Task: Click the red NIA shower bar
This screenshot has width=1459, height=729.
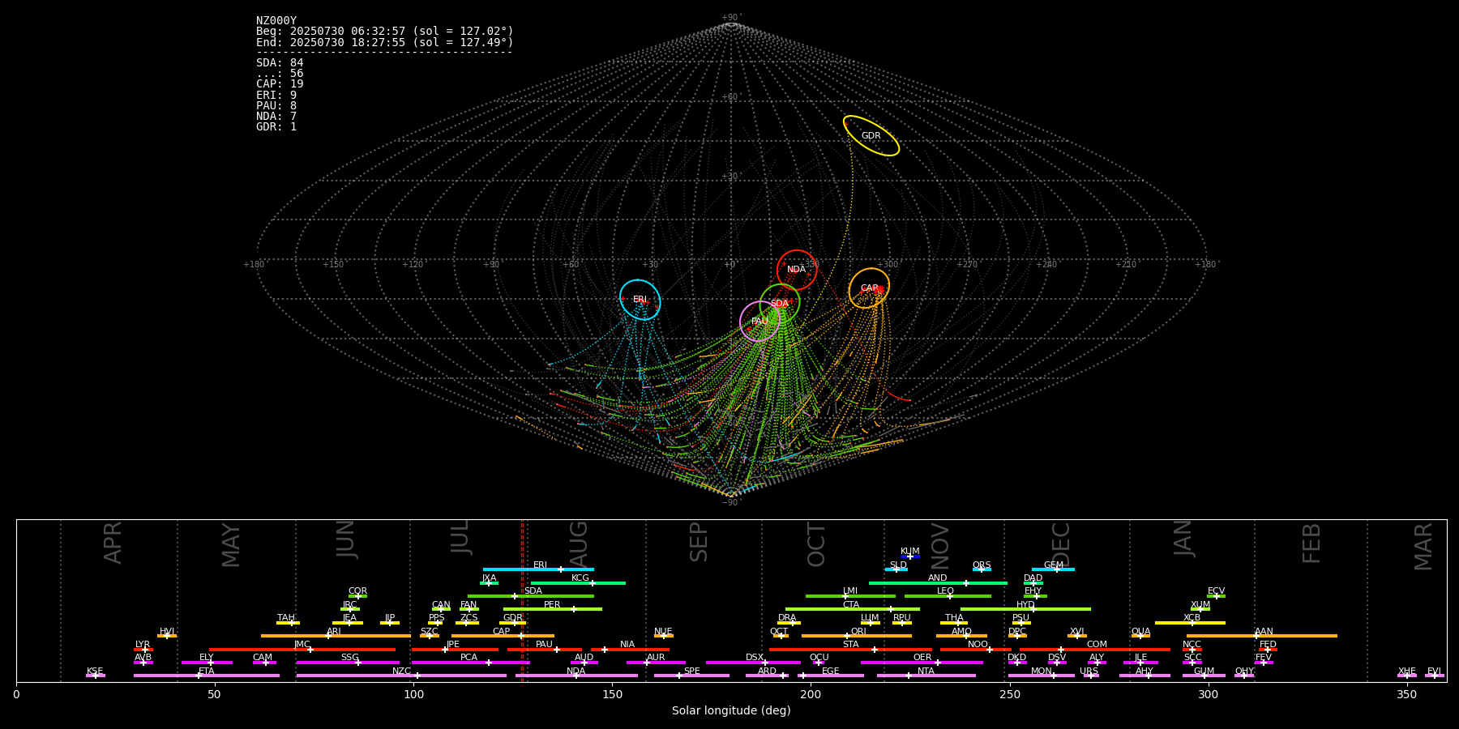Action: (x=630, y=649)
